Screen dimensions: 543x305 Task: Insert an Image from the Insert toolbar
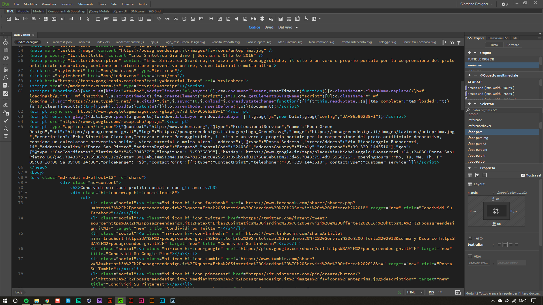(17, 19)
